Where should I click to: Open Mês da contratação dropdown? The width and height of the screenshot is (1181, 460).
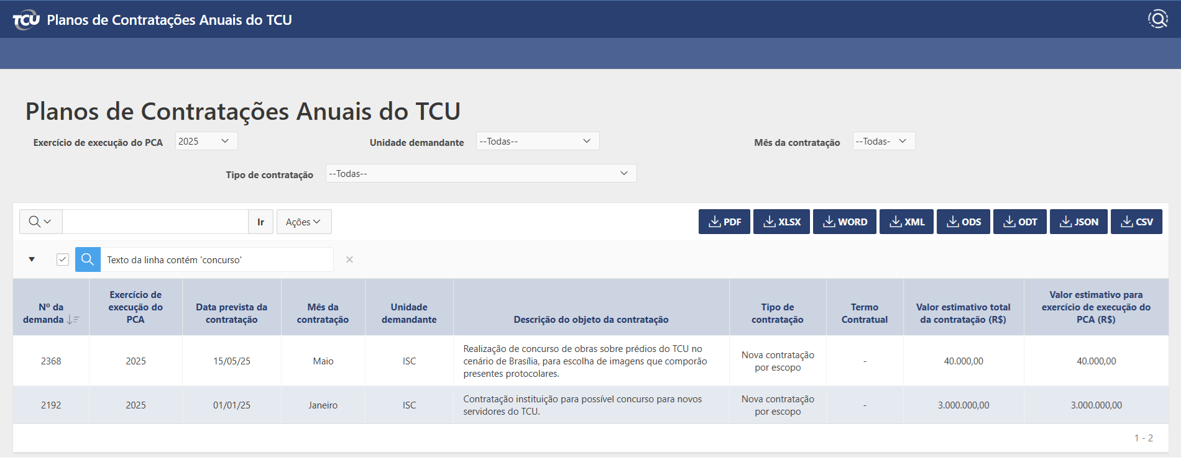coord(884,141)
